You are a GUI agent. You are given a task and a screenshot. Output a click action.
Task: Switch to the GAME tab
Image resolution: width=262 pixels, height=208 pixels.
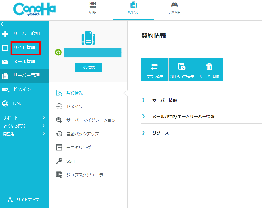[174, 9]
